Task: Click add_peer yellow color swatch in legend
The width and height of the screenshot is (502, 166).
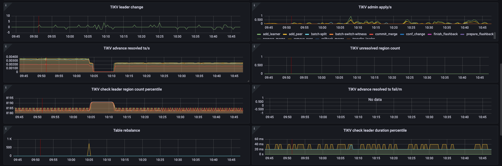Action: [x=285, y=34]
